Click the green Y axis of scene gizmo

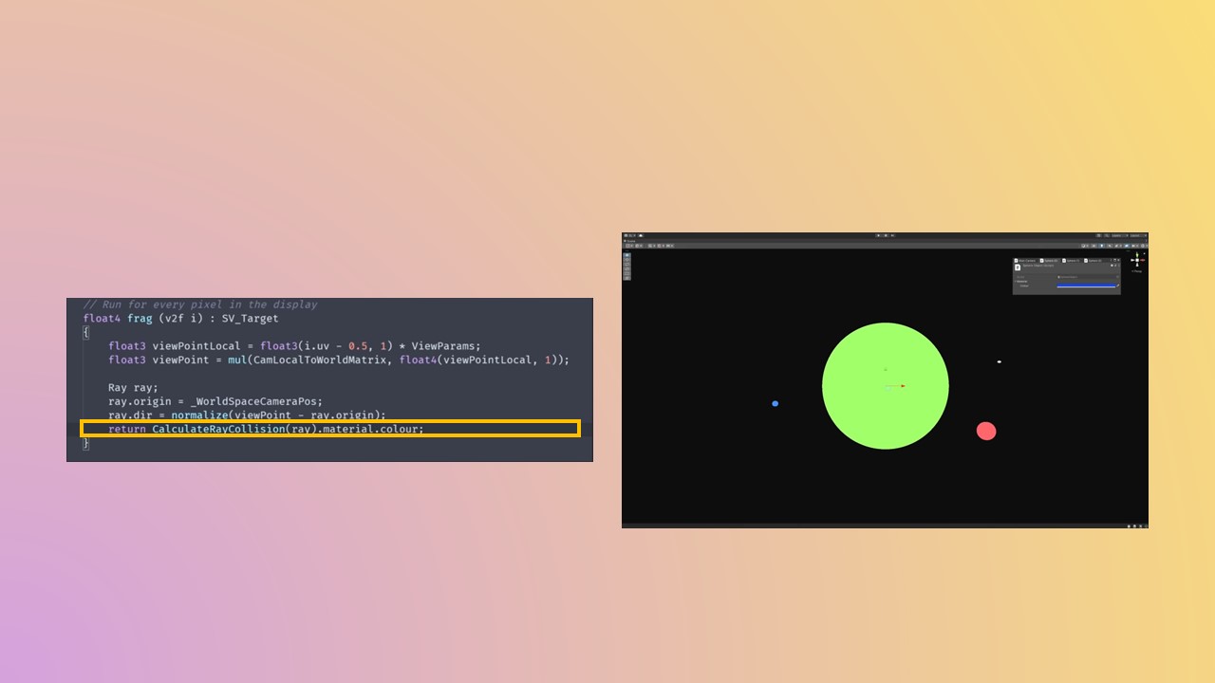point(1137,254)
